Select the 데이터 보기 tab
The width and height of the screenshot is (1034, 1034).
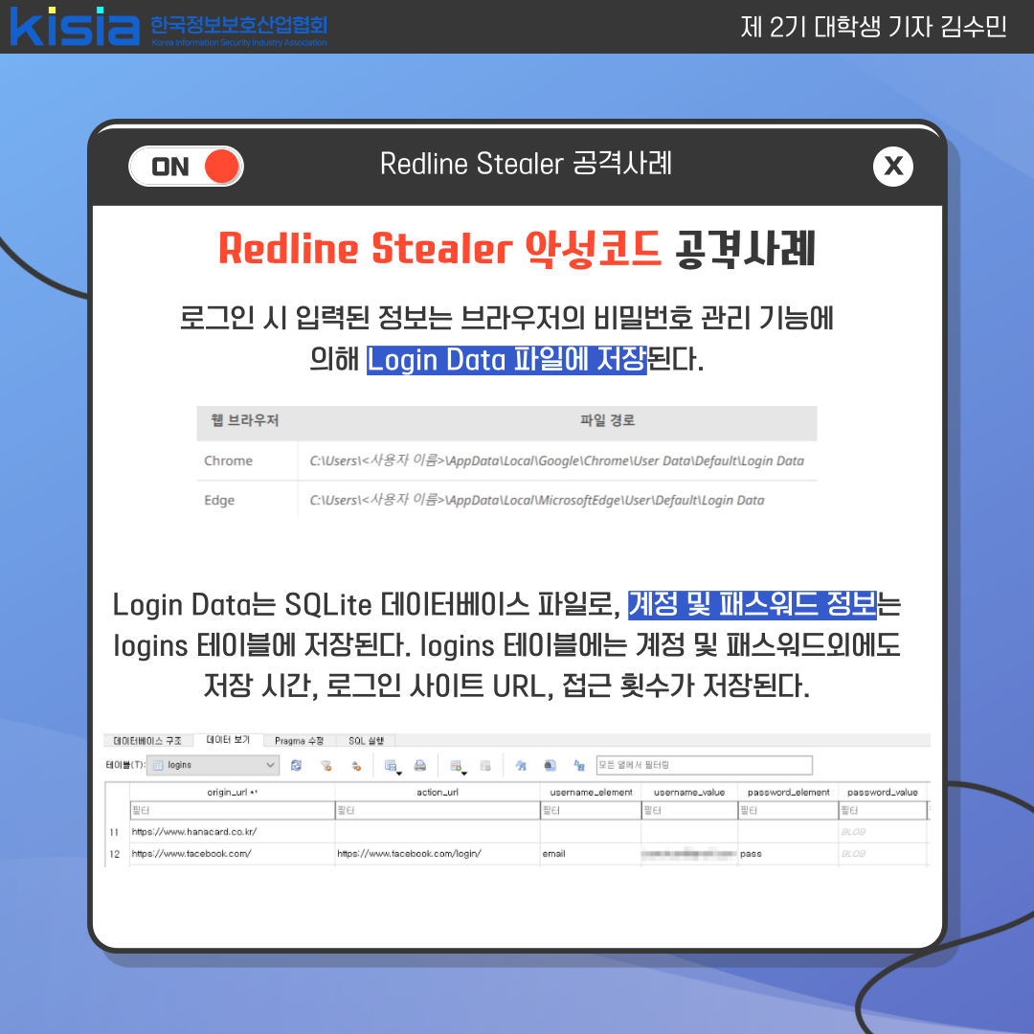coord(228,740)
